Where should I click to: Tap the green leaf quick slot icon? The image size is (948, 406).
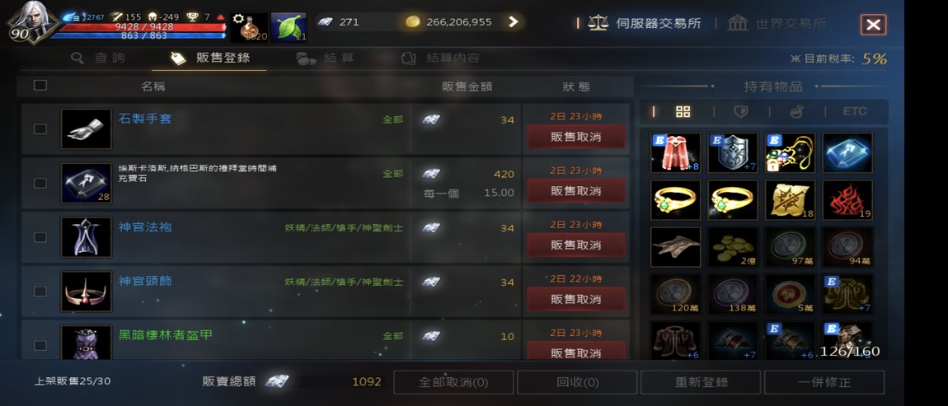point(289,27)
